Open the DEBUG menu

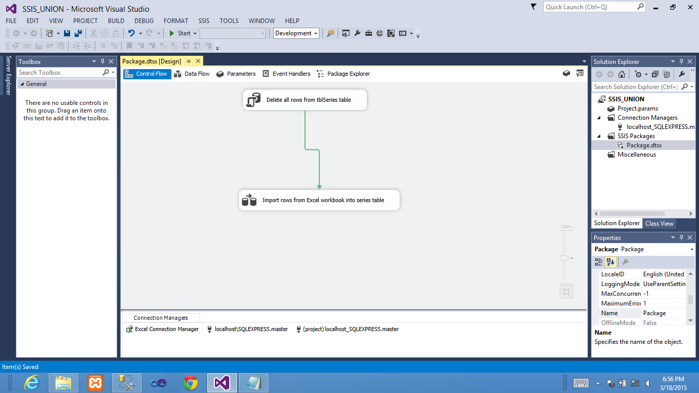click(x=144, y=21)
